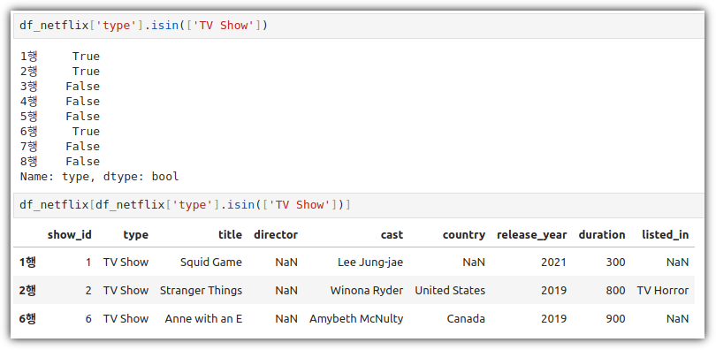Image resolution: width=716 pixels, height=350 pixels.
Task: Click the NaN director cell in Anne with an E row
Action: click(x=286, y=319)
